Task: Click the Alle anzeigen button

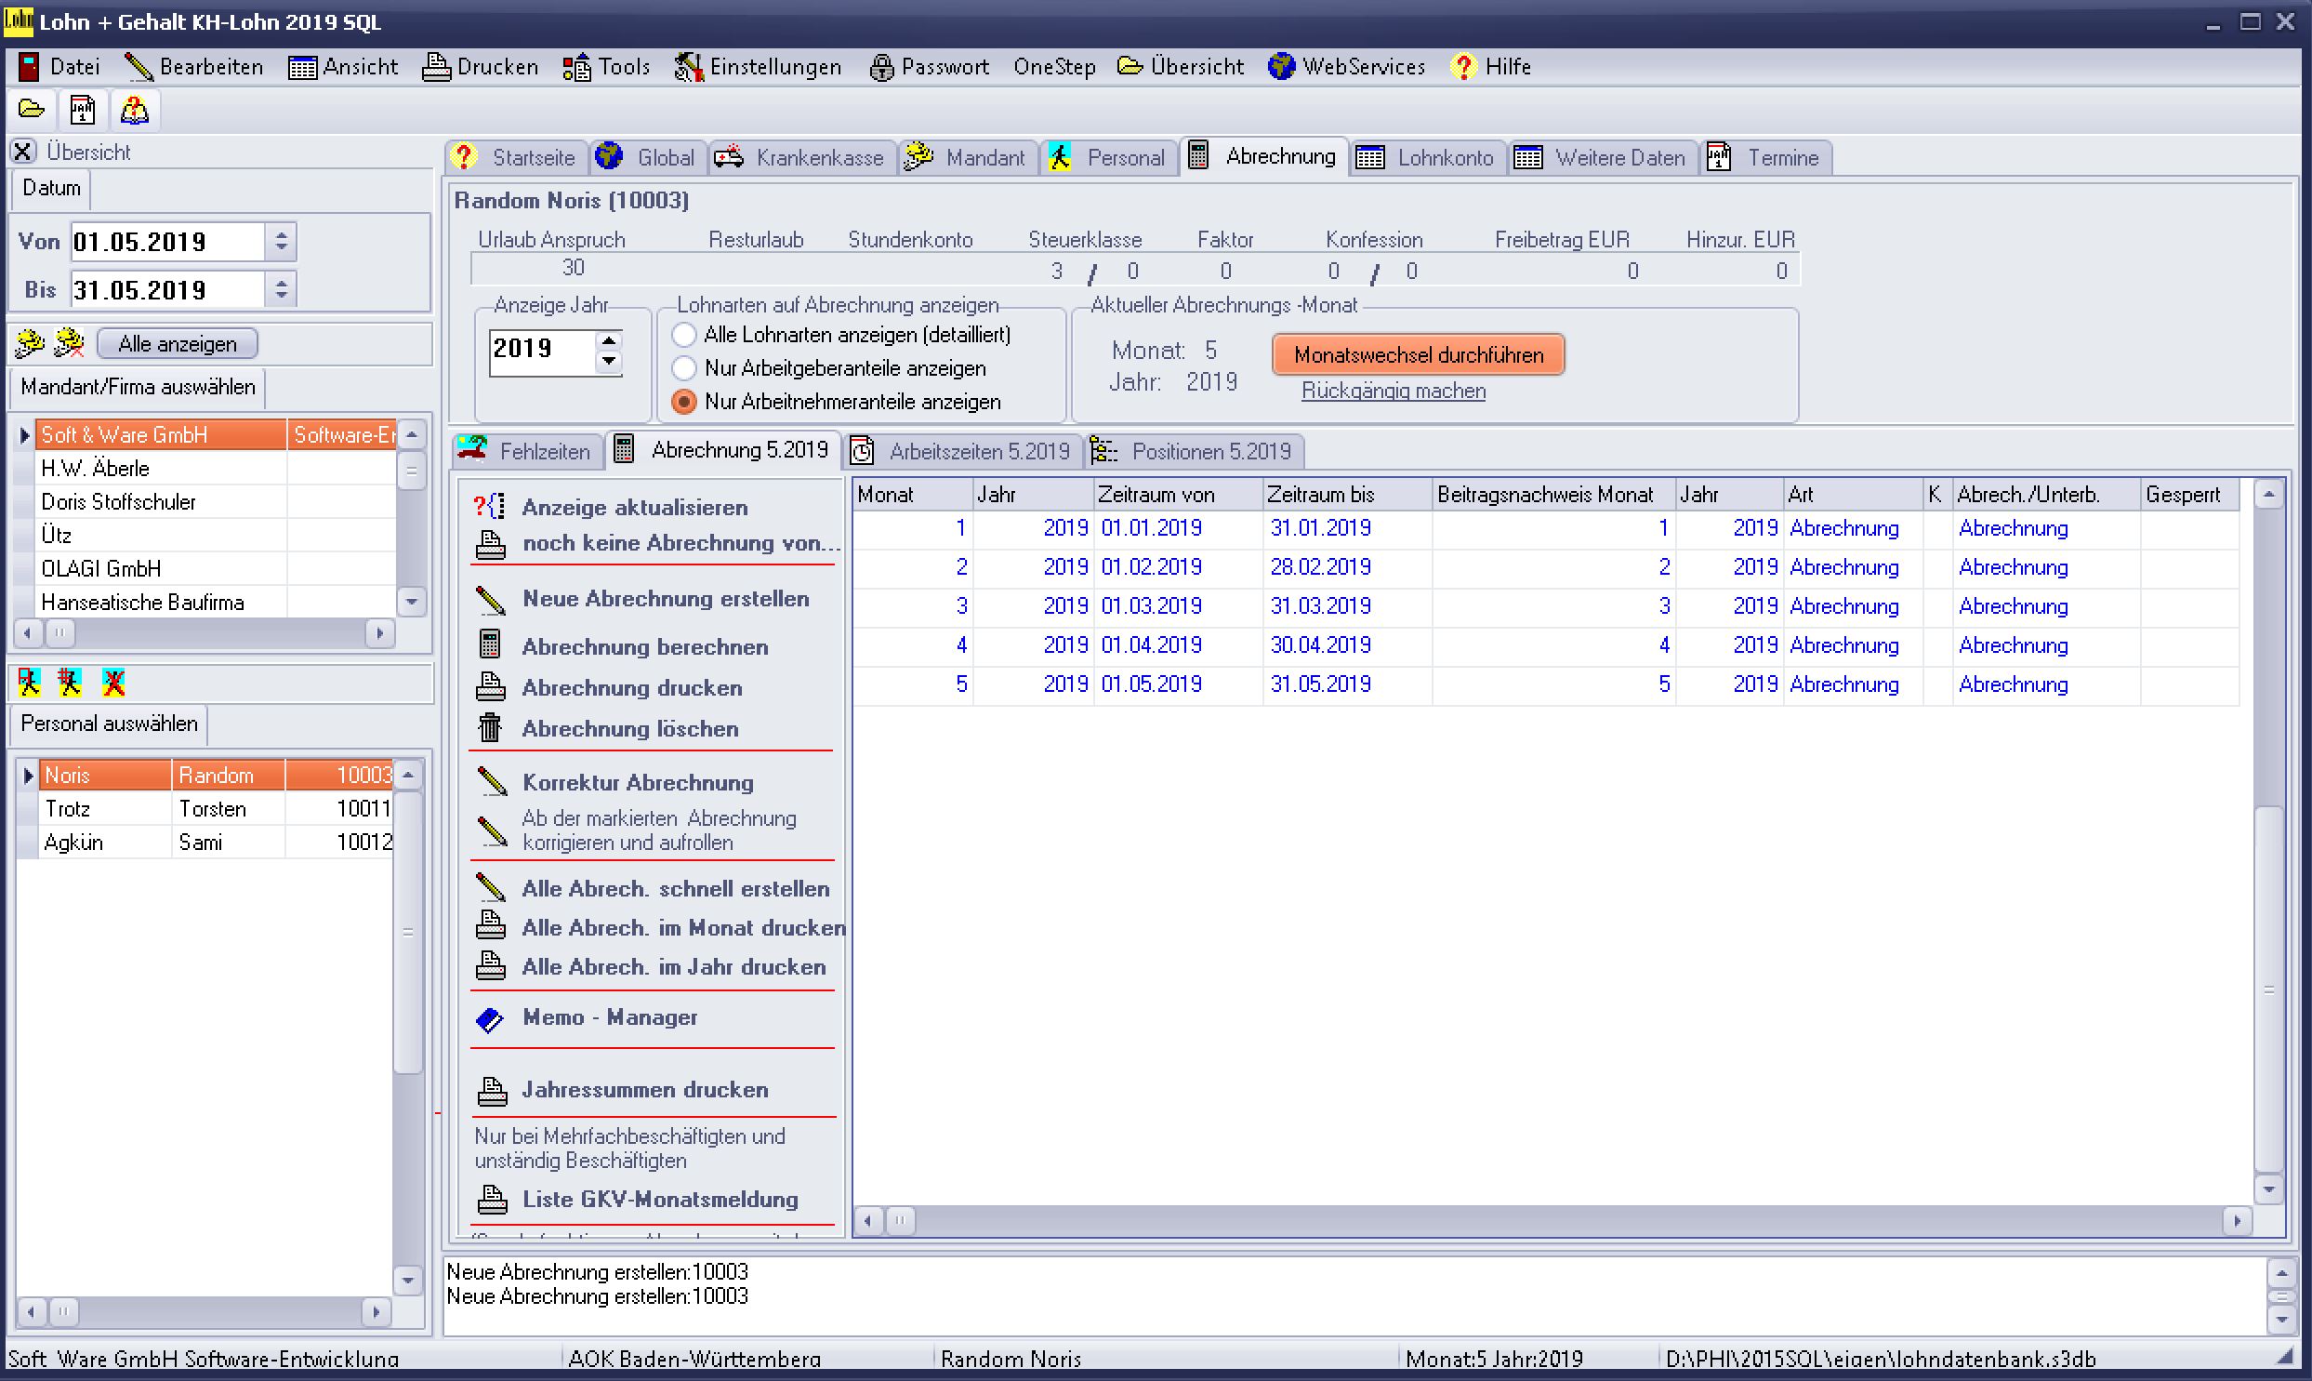Action: (x=177, y=343)
